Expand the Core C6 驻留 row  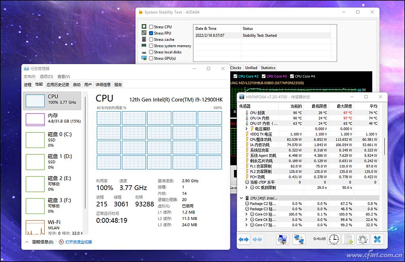[x=246, y=220]
